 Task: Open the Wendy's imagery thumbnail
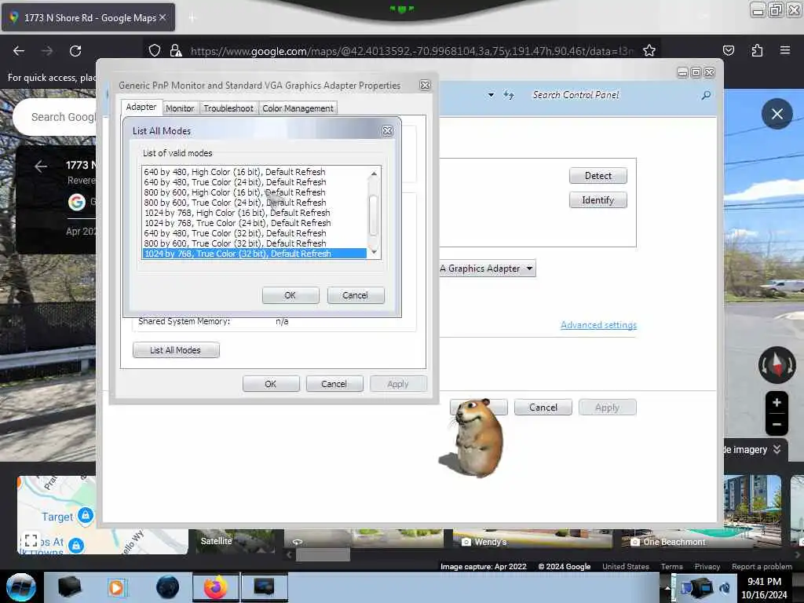tap(532, 539)
